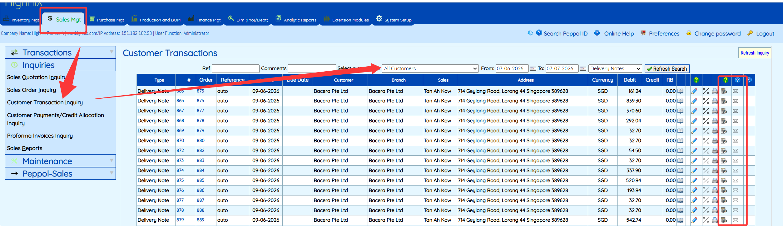Click percent icon in order 884 row
This screenshot has width=783, height=226.
pos(706,171)
